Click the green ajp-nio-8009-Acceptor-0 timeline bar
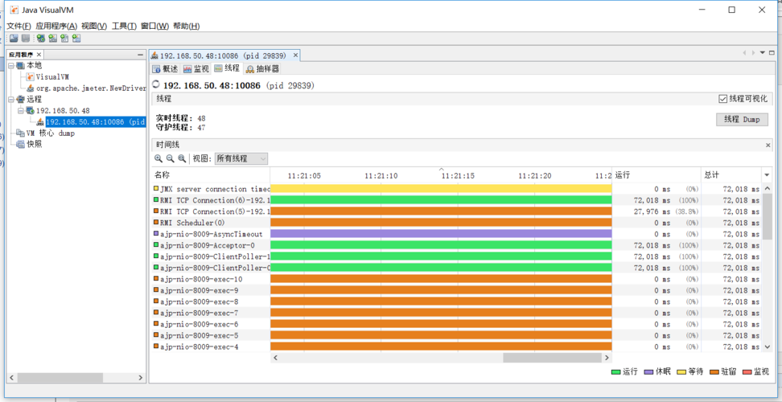 pyautogui.click(x=441, y=245)
